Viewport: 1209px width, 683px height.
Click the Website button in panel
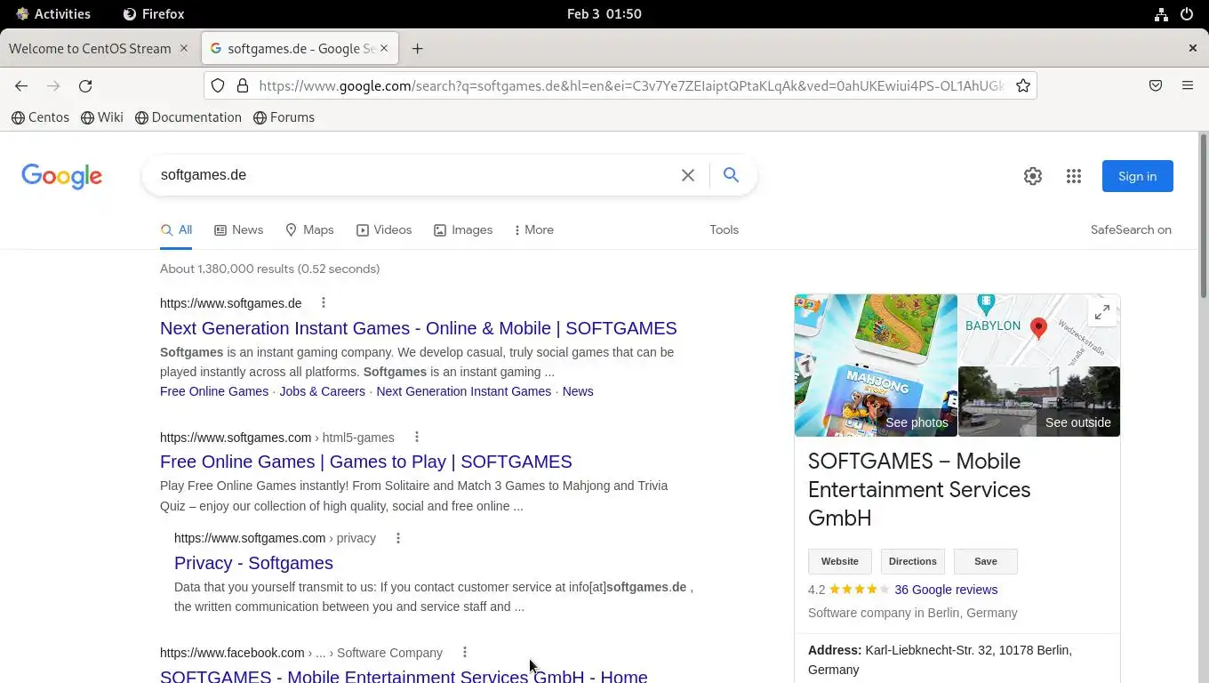coord(840,561)
